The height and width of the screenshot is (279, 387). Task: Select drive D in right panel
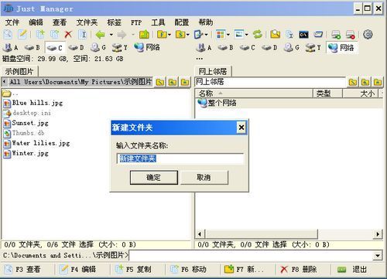269,48
